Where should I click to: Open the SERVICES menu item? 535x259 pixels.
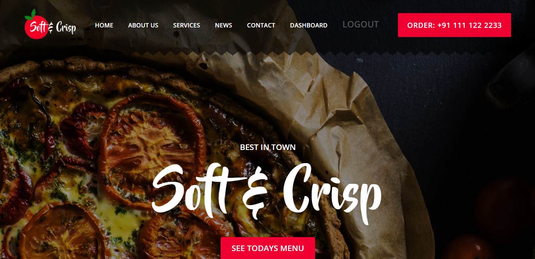click(186, 25)
